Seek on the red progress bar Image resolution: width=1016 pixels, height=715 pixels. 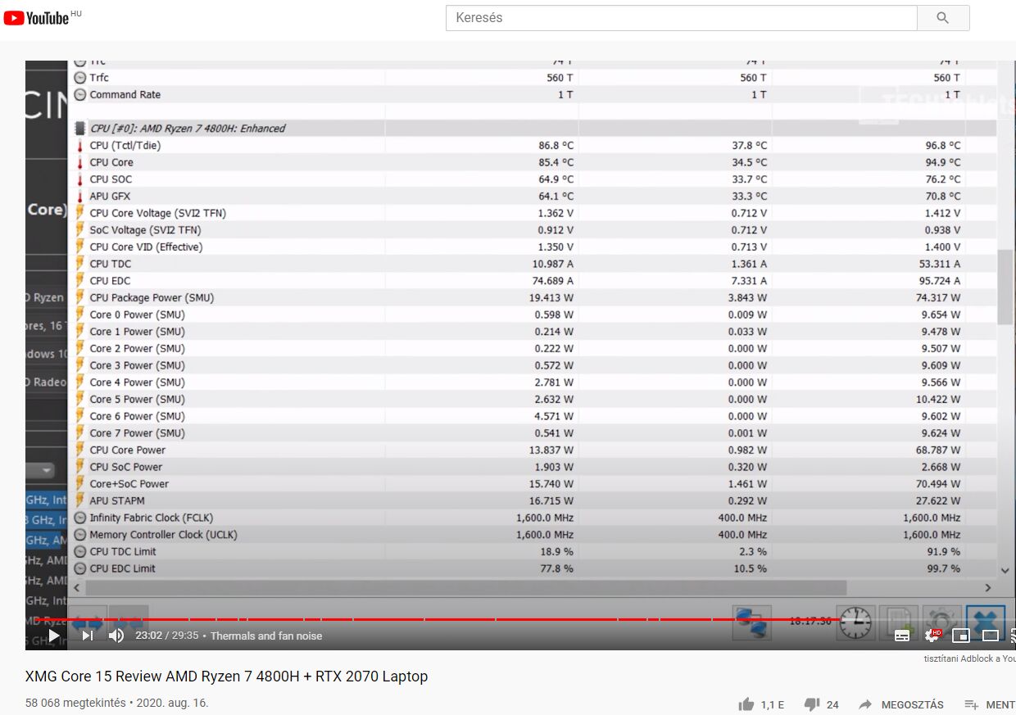[434, 619]
